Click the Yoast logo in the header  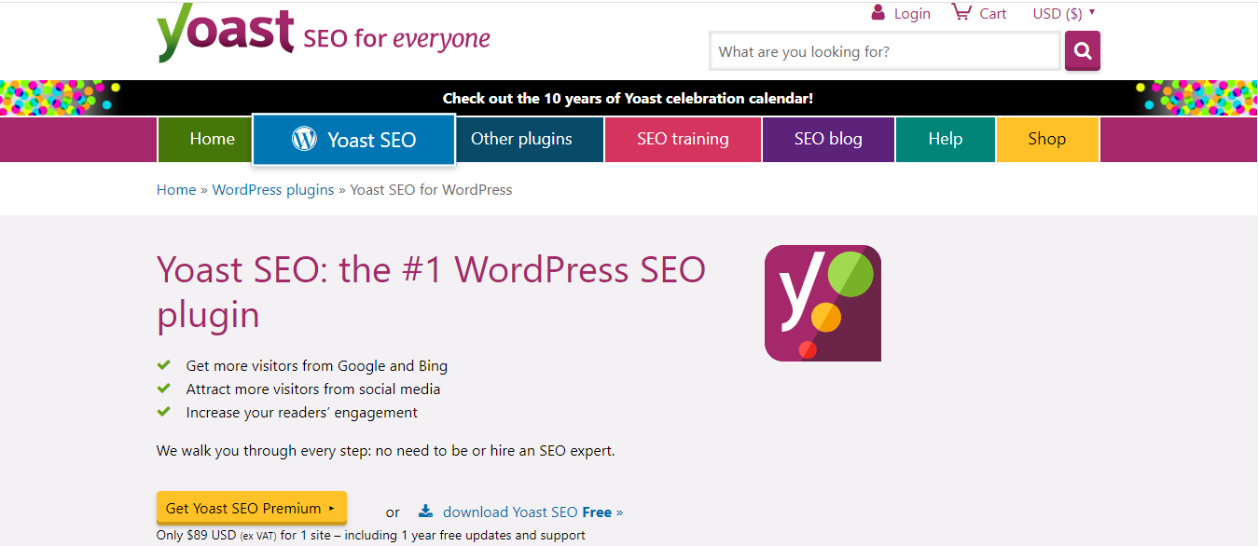[226, 34]
